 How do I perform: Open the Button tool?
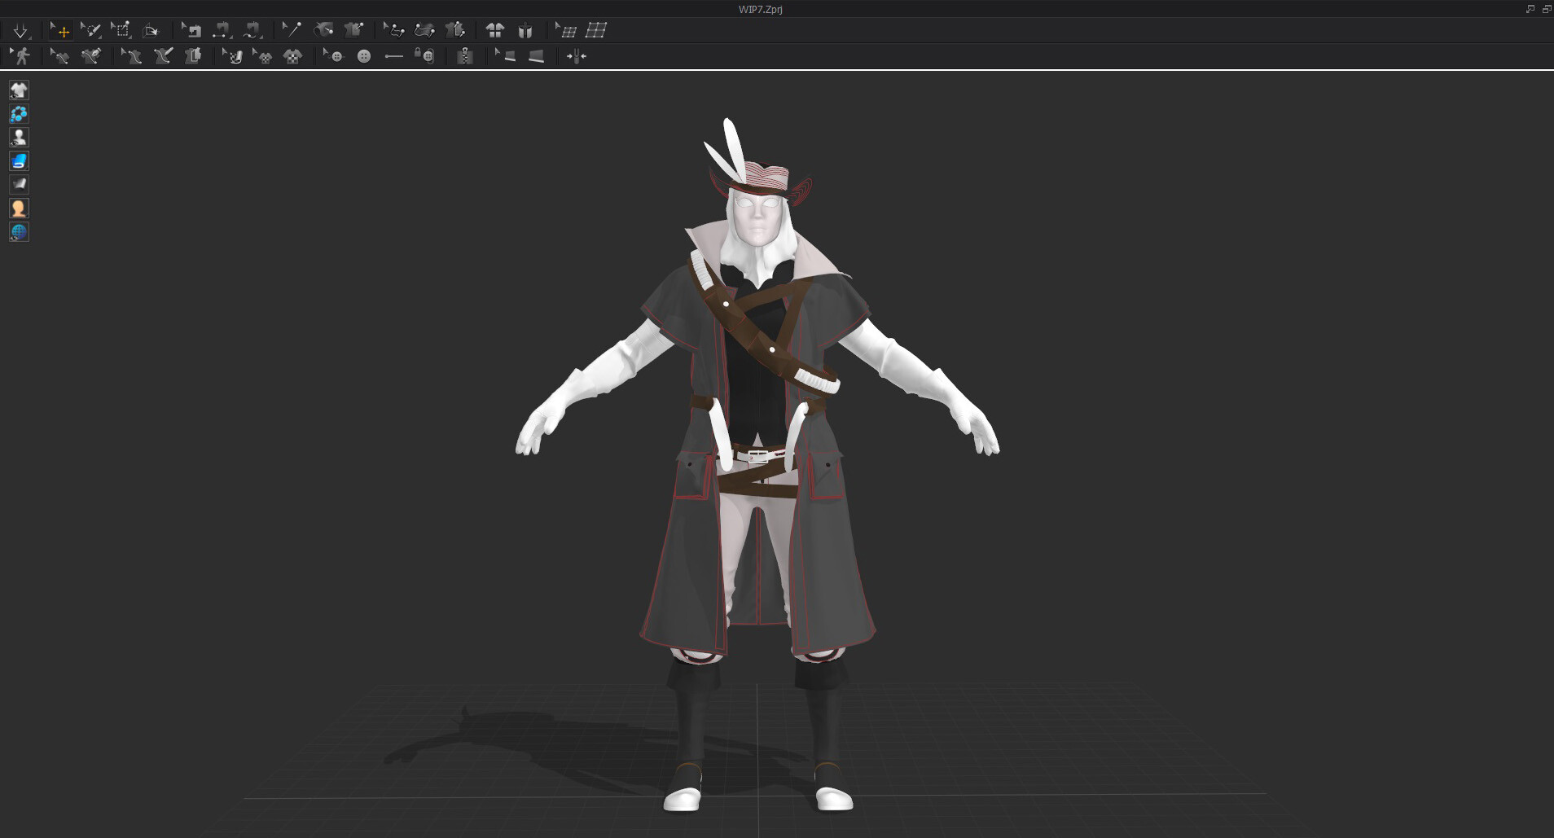364,55
